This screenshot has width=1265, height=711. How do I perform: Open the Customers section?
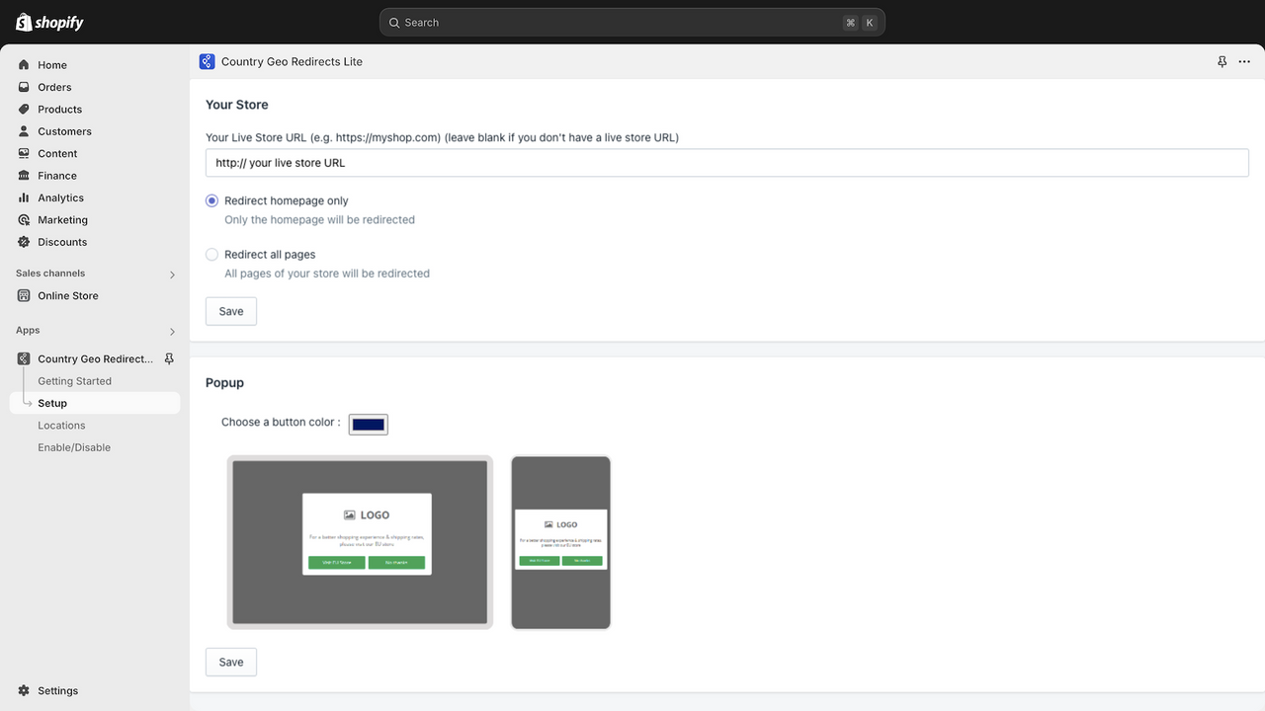[x=66, y=130]
